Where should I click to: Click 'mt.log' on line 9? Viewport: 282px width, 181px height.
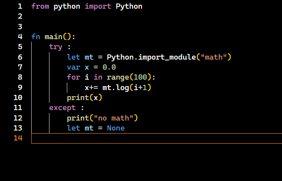(116, 87)
